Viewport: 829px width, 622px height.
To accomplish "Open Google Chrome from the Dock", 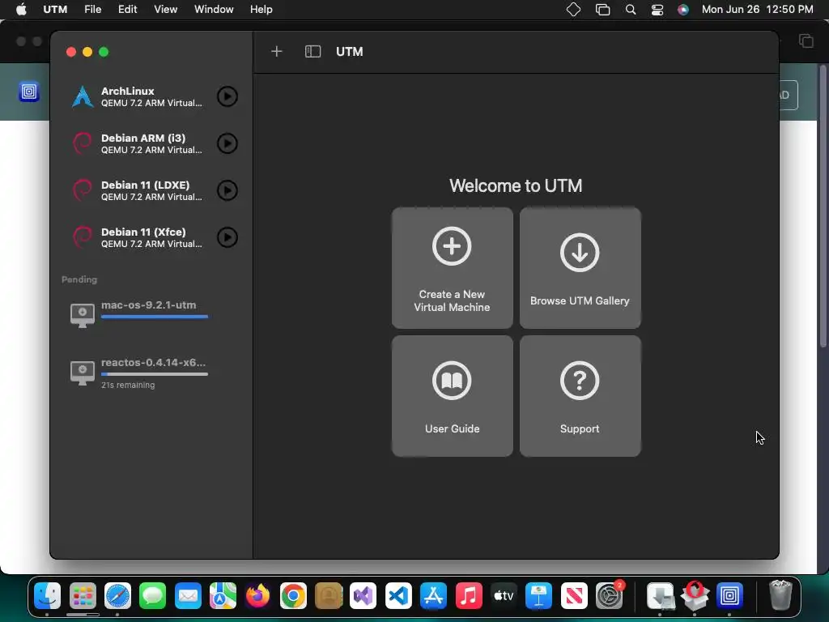I will (293, 596).
